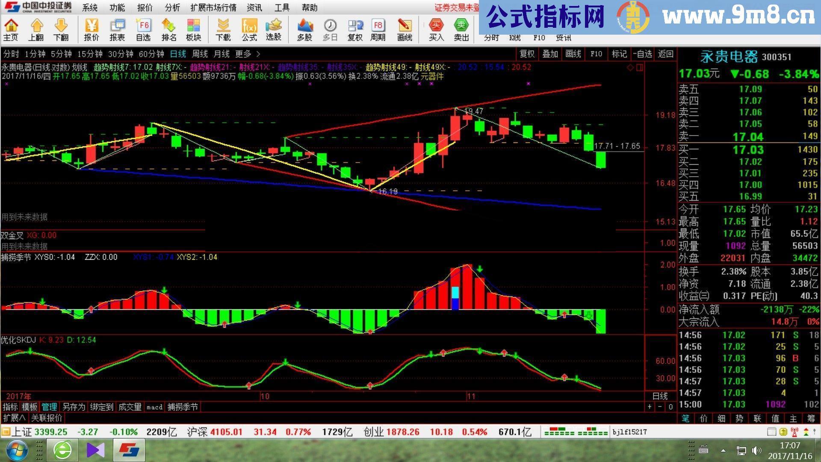Open hidden icons chevron in system tray
Screen dimensions: 821x462
(723, 450)
